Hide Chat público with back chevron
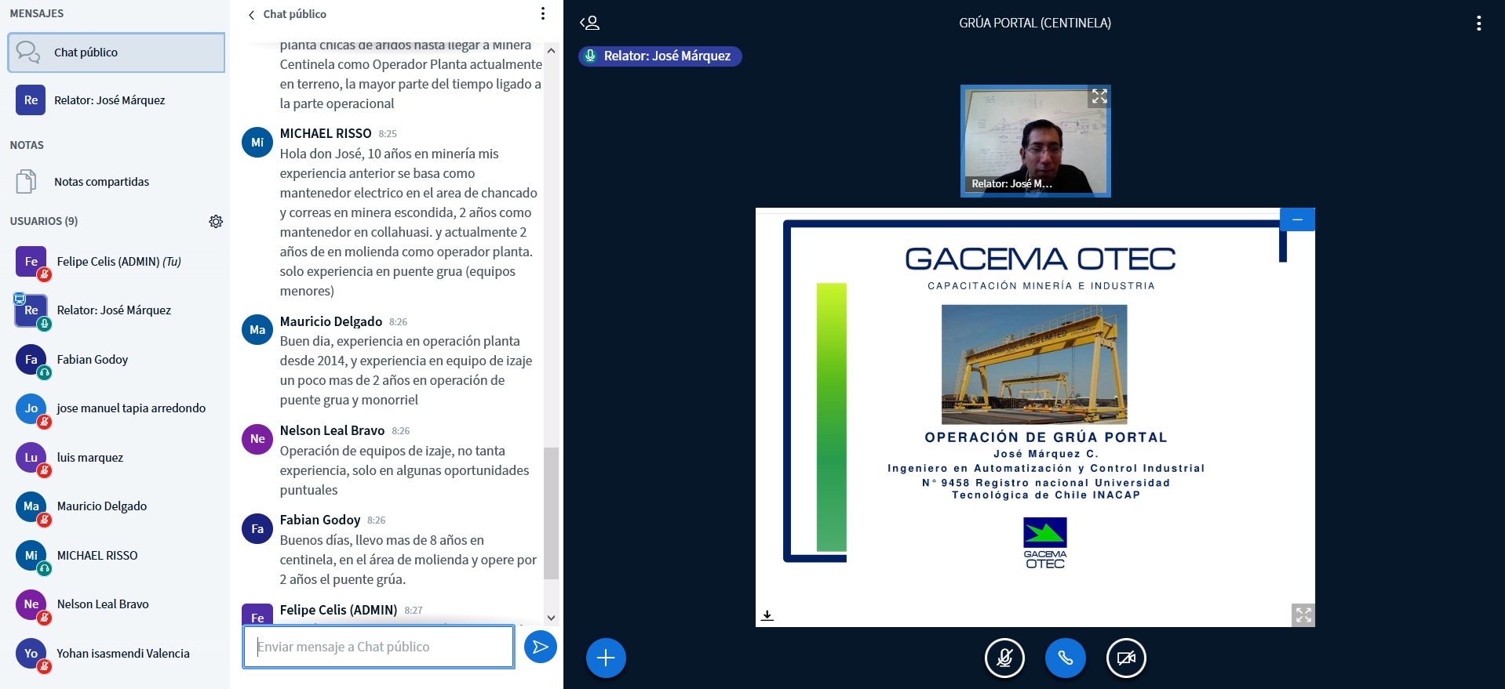This screenshot has width=1505, height=689. pyautogui.click(x=251, y=15)
